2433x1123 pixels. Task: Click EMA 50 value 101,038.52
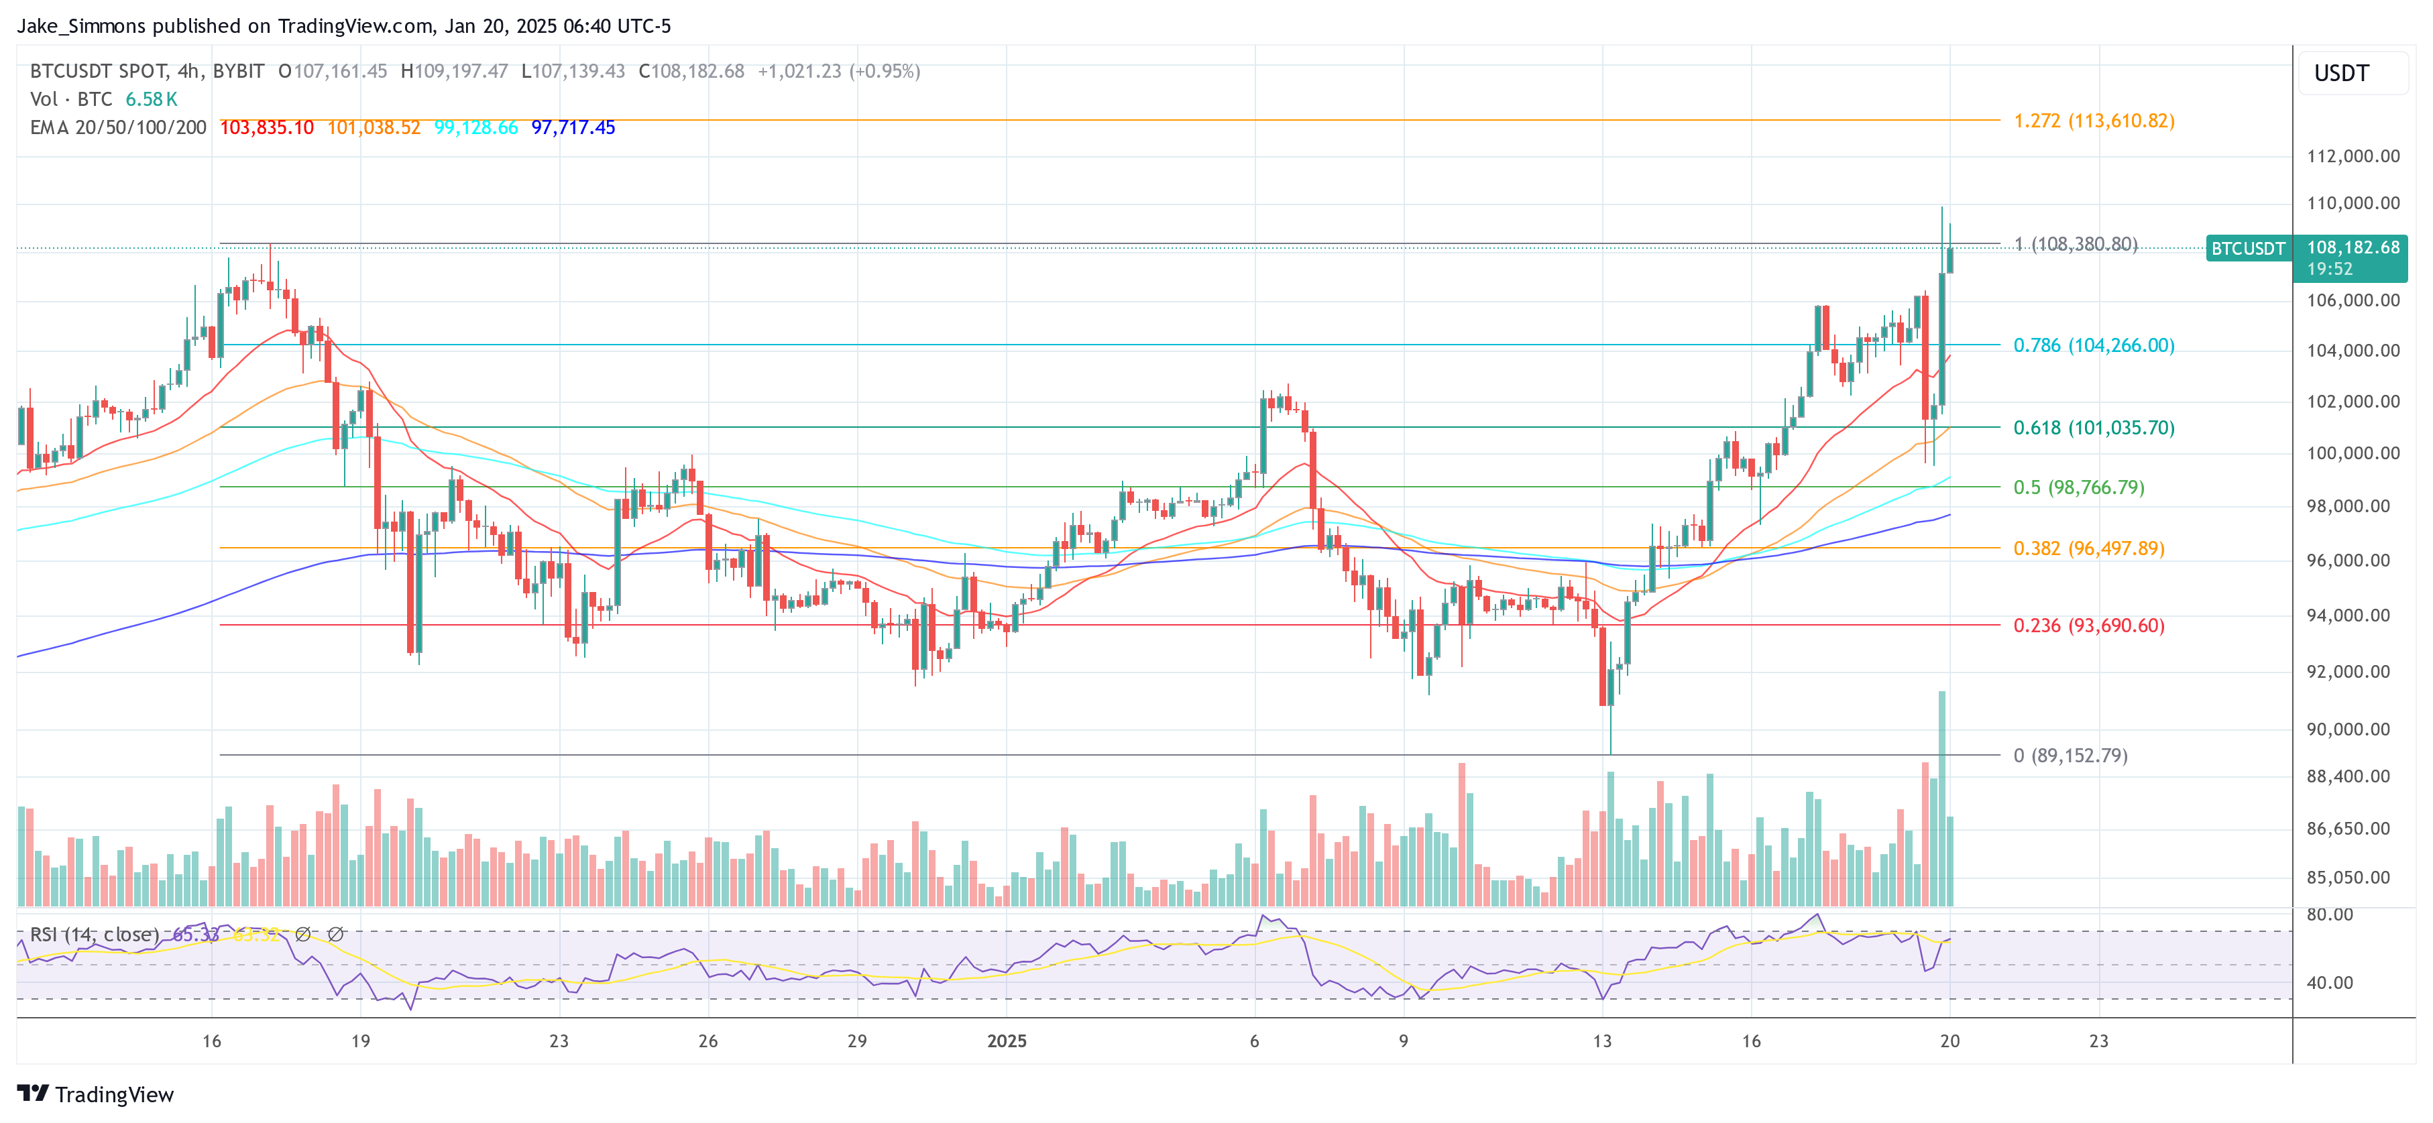(374, 127)
